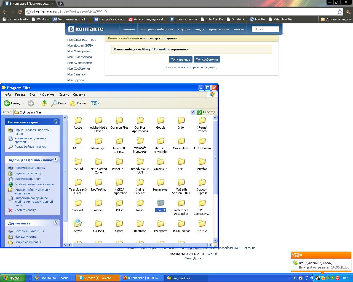353x282 pixels.
Task: Click the Мои сообщения button
Action: point(207,59)
